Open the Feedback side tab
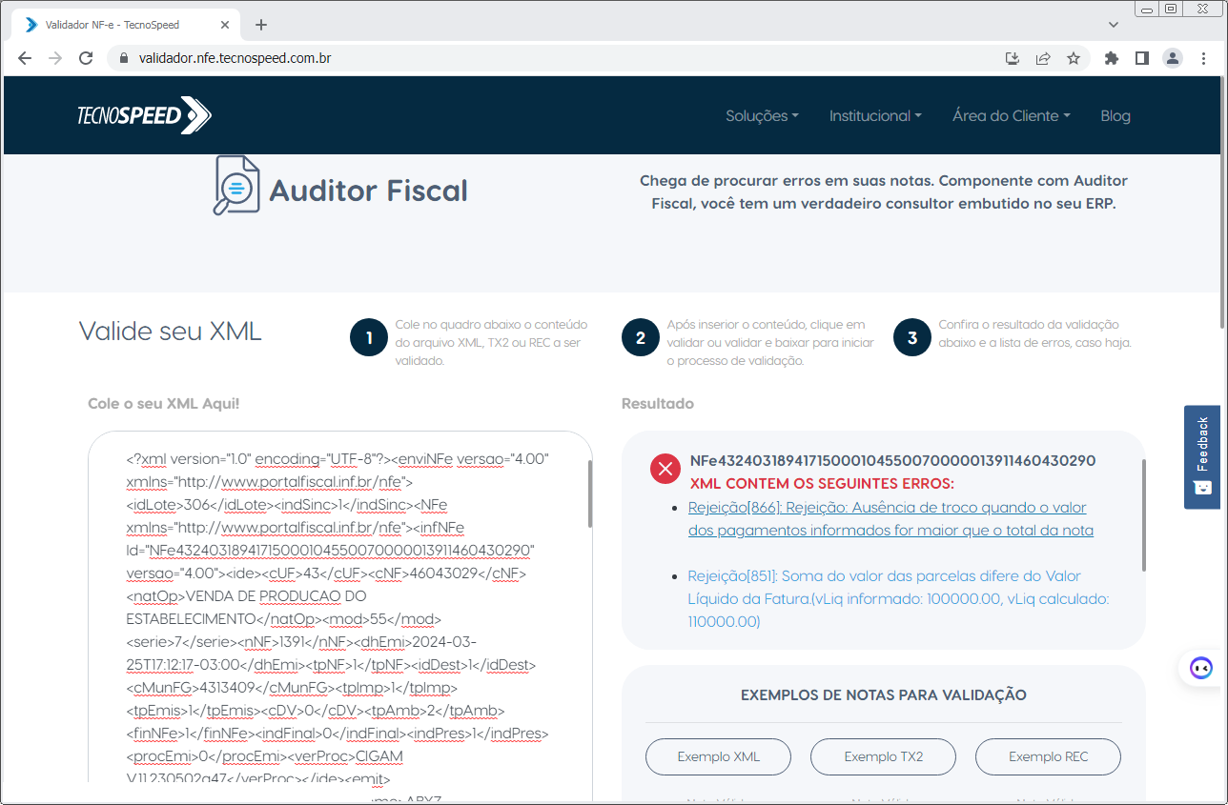 pyautogui.click(x=1202, y=457)
